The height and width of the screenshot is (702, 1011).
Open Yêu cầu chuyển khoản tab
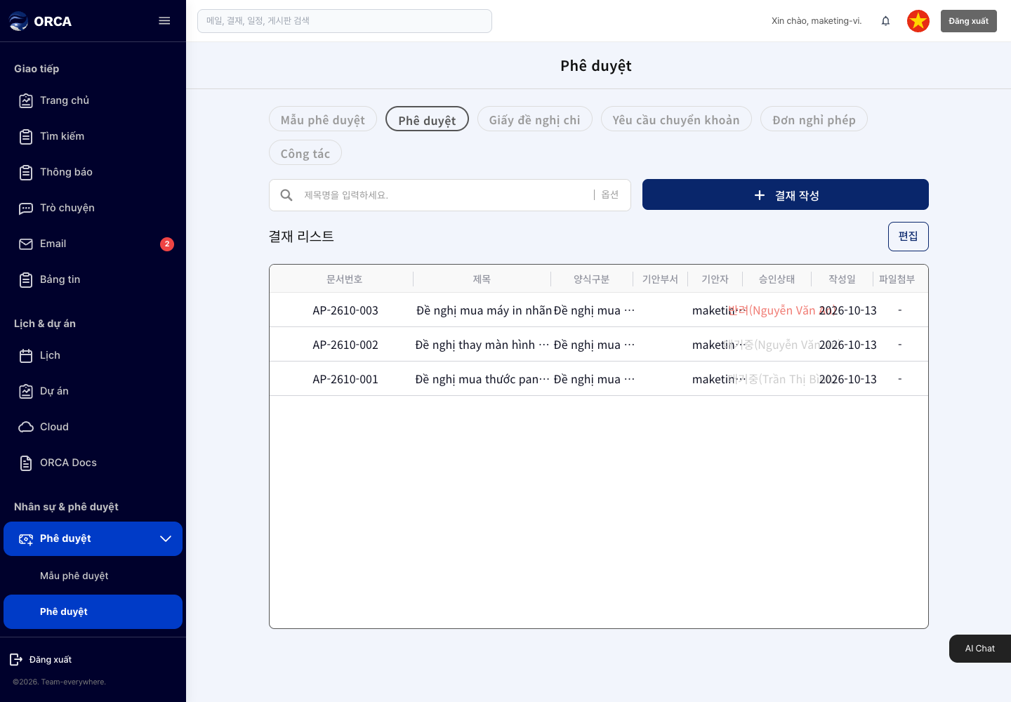coord(676,119)
